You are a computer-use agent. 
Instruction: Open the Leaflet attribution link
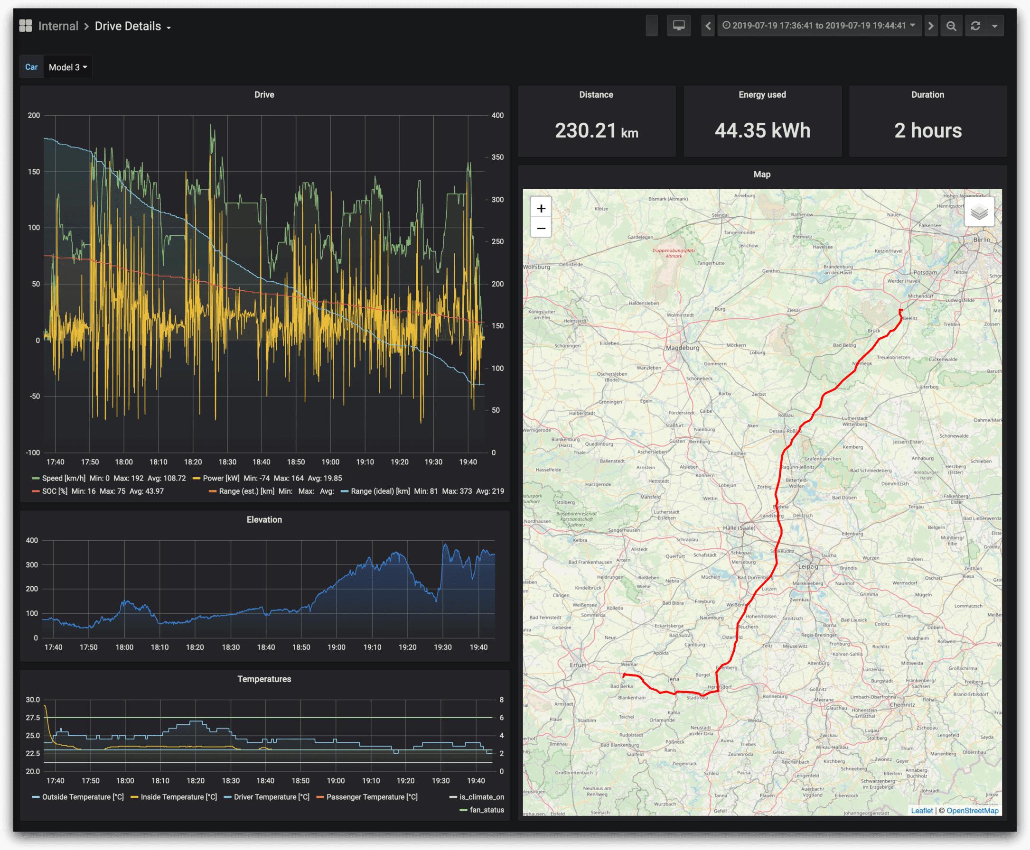click(x=921, y=811)
